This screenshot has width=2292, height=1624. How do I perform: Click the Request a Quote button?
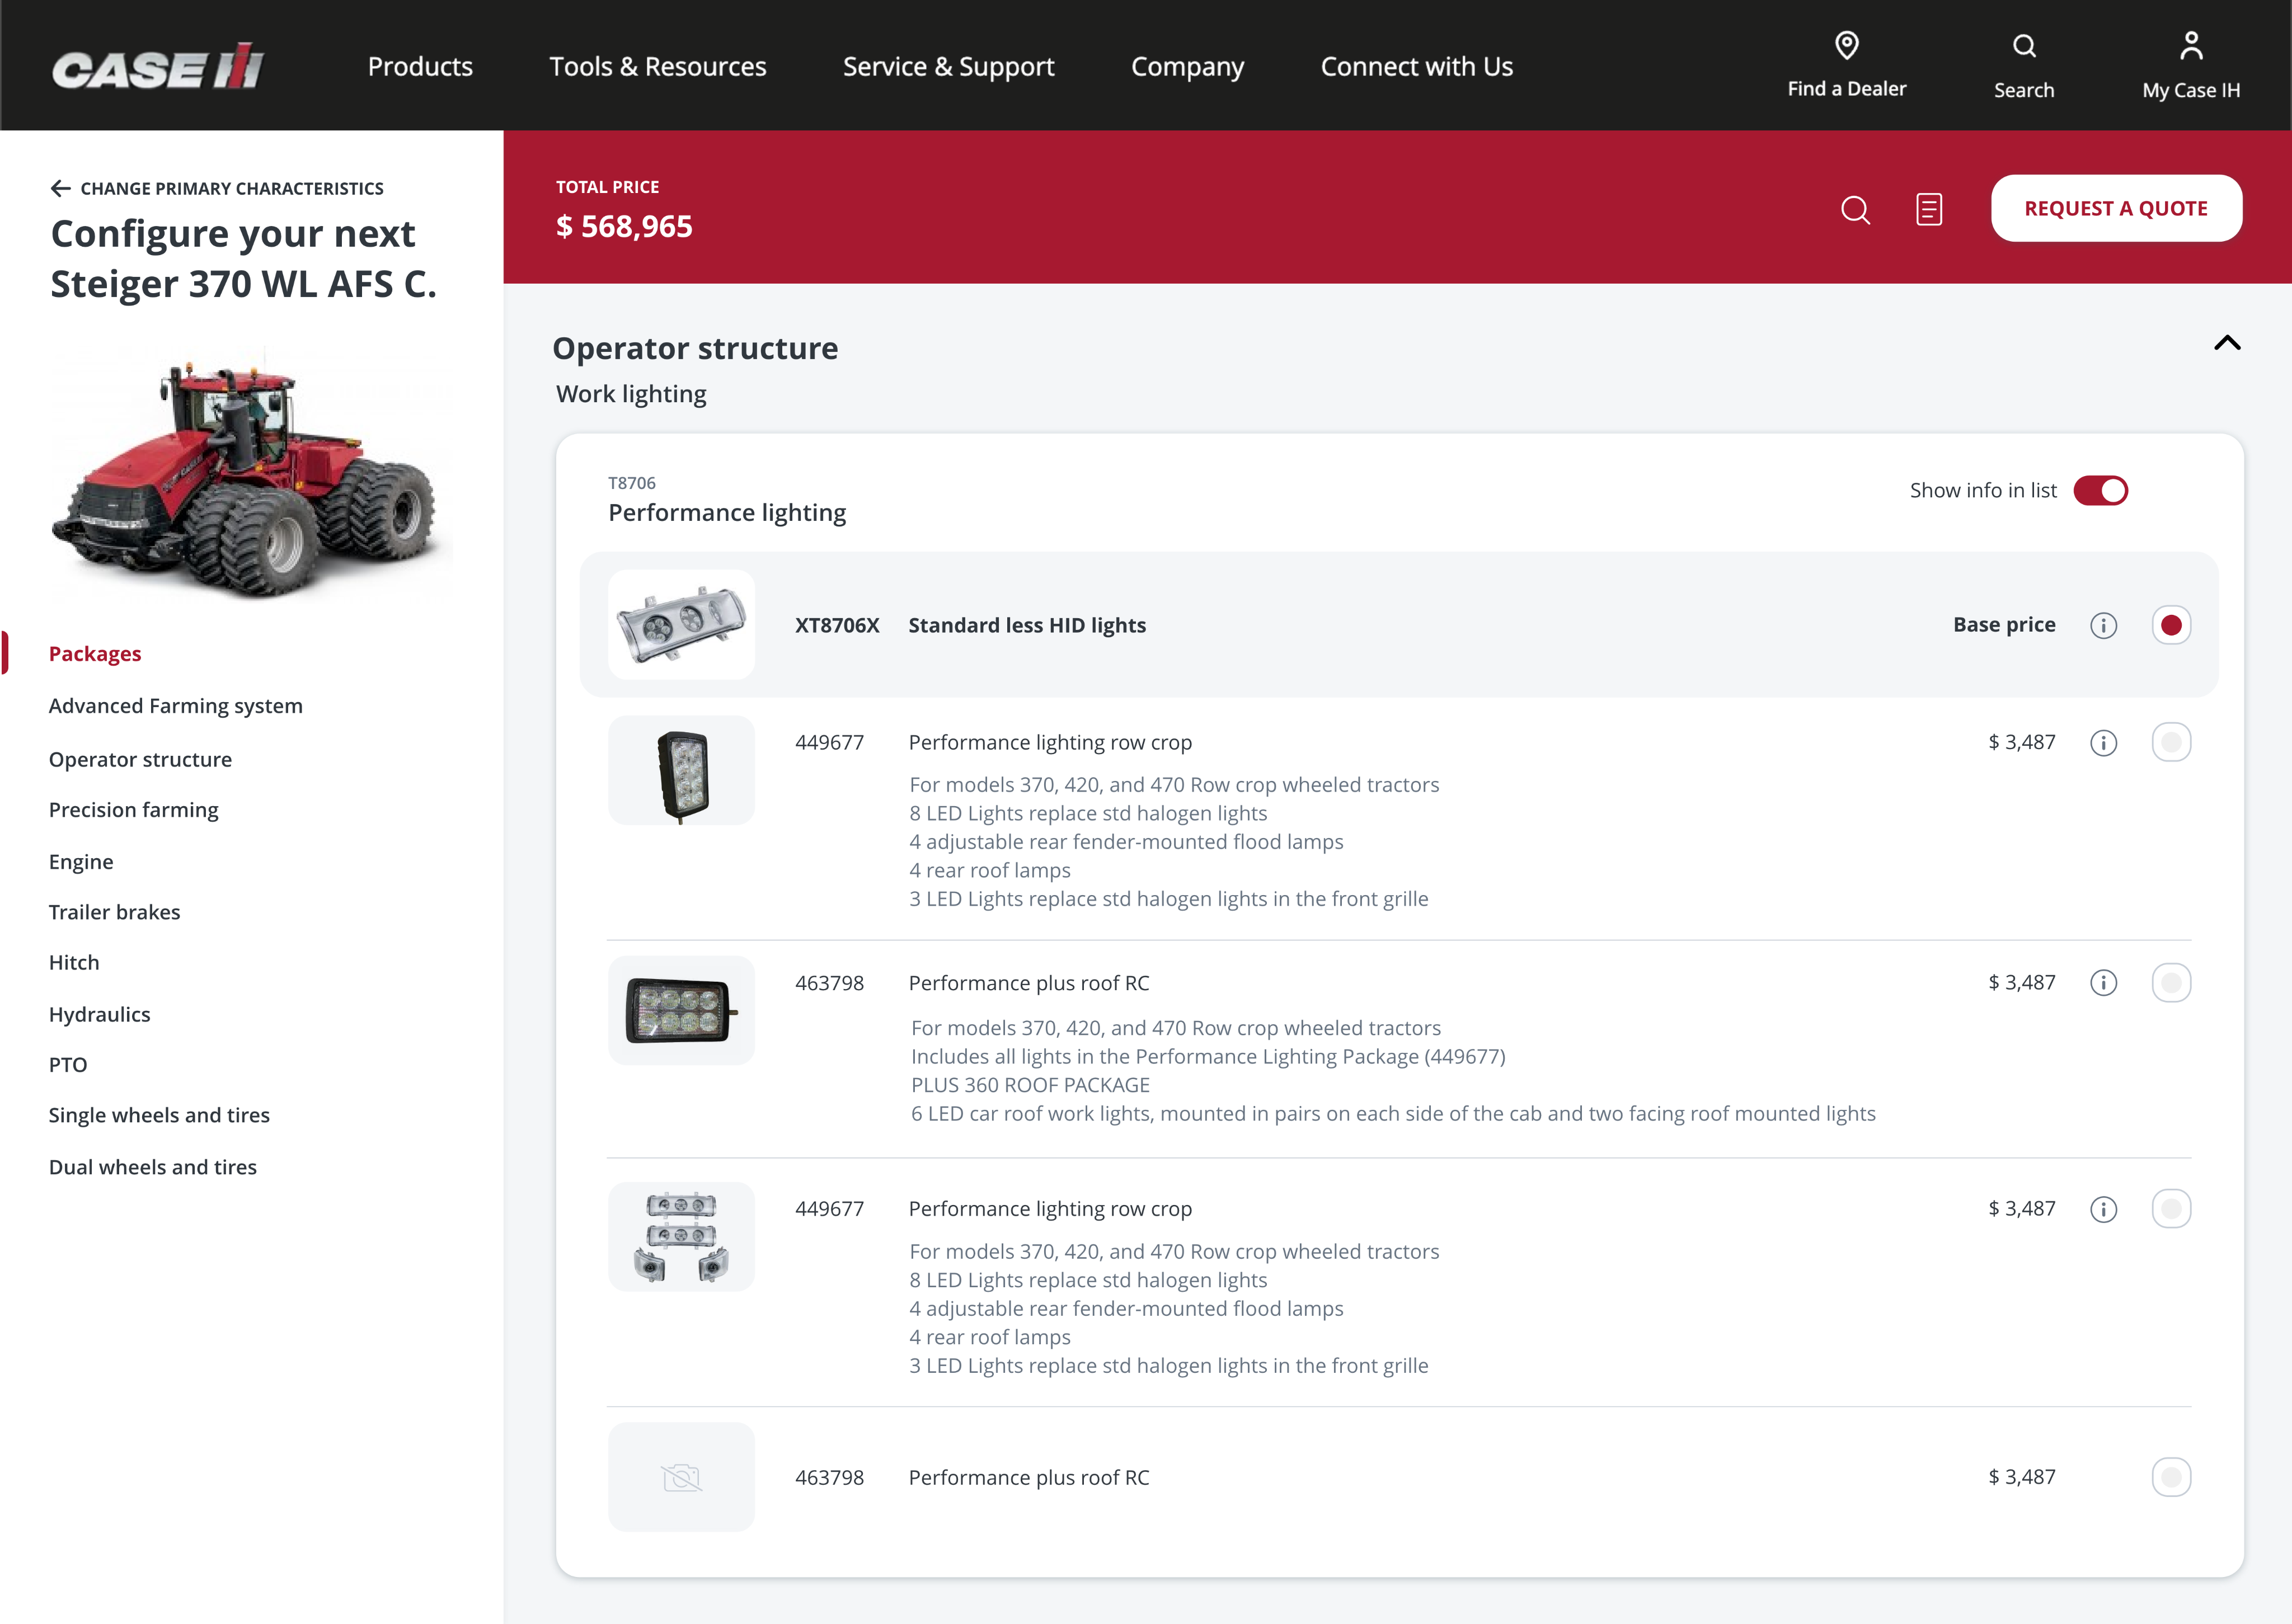click(x=2116, y=208)
